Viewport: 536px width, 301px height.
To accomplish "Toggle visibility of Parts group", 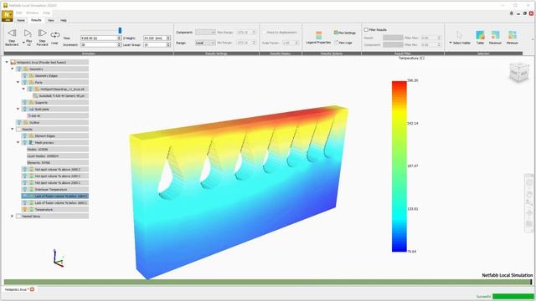I will click(x=24, y=82).
